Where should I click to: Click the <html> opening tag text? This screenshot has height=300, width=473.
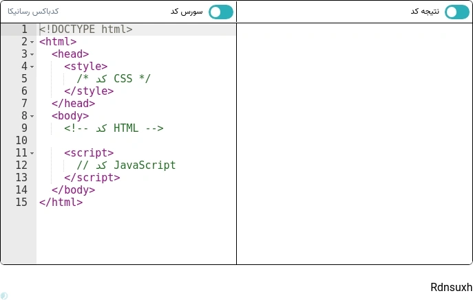58,41
